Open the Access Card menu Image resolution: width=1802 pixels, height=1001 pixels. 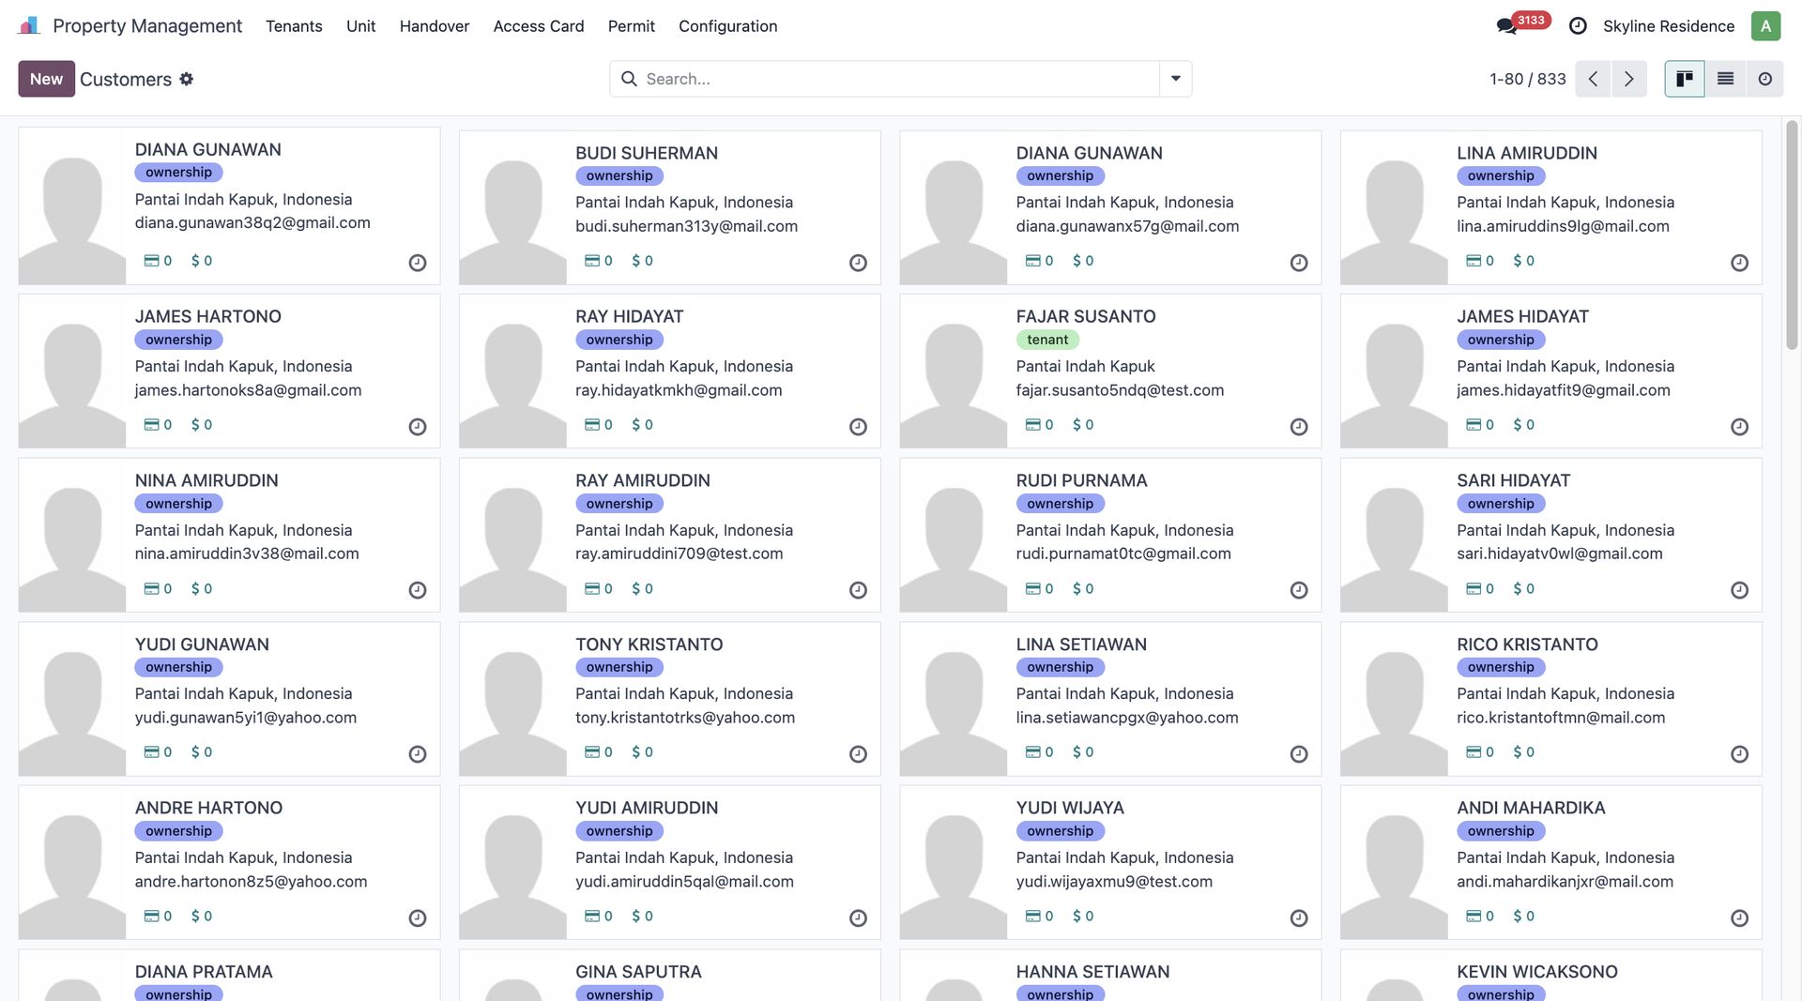click(x=538, y=26)
